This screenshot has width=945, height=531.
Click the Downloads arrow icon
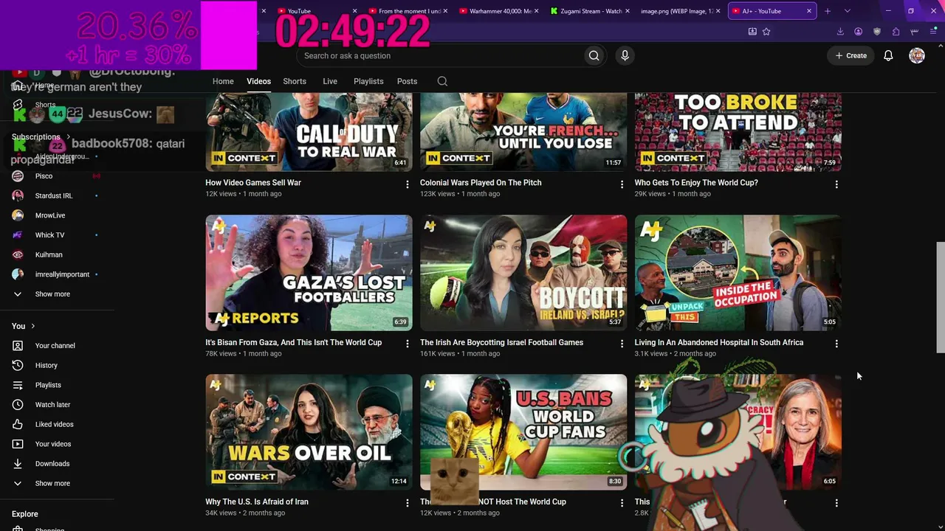18,464
